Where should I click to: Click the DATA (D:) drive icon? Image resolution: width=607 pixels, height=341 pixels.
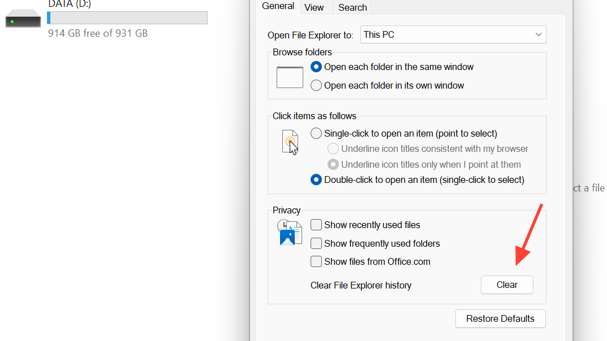pos(23,21)
